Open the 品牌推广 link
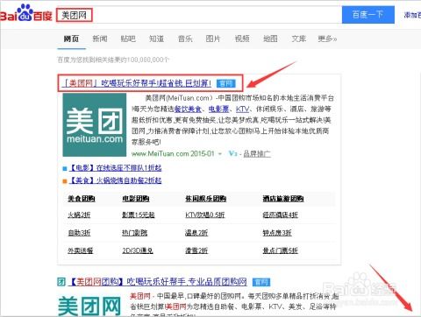 pos(257,153)
